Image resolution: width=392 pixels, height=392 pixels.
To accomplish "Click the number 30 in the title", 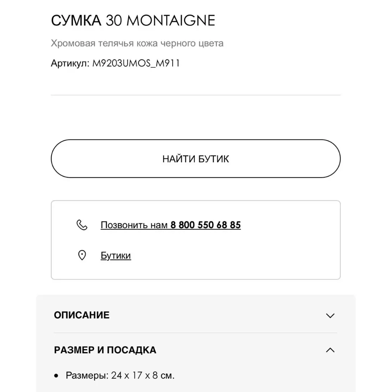I will 114,21.
